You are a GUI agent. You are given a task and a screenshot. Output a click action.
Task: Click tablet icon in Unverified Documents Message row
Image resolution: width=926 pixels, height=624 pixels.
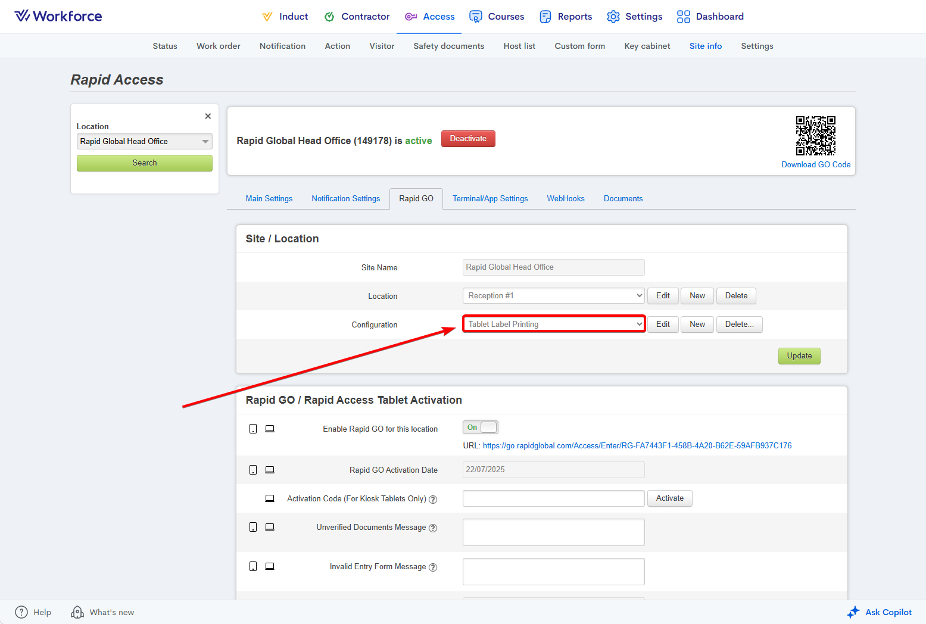[253, 527]
